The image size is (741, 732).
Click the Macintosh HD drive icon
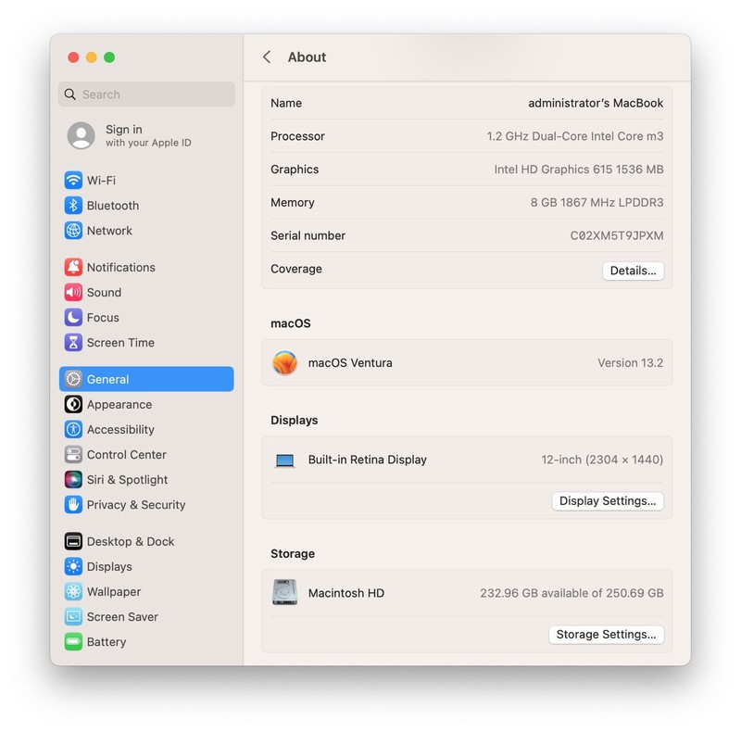tap(285, 592)
